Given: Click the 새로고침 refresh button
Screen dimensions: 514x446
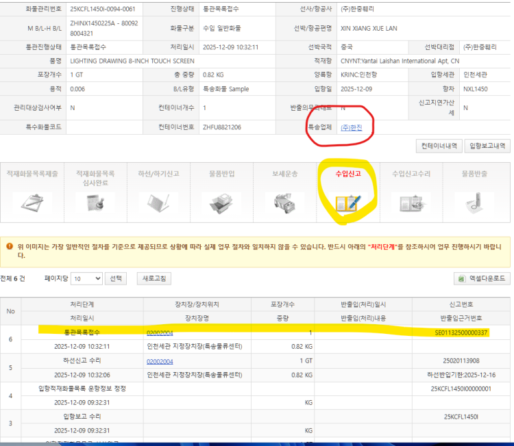Looking at the screenshot, I should pos(154,278).
